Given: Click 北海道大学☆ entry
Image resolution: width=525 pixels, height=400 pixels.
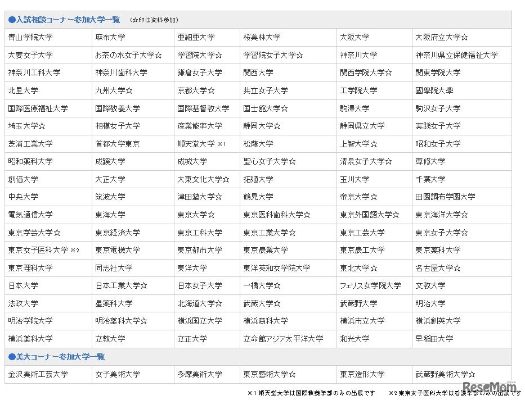Looking at the screenshot, I should coord(200,303).
